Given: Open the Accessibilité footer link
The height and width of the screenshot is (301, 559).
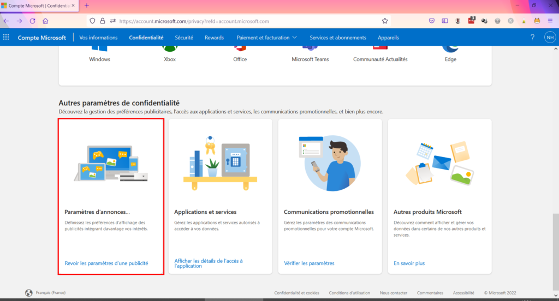Looking at the screenshot, I should pyautogui.click(x=463, y=293).
